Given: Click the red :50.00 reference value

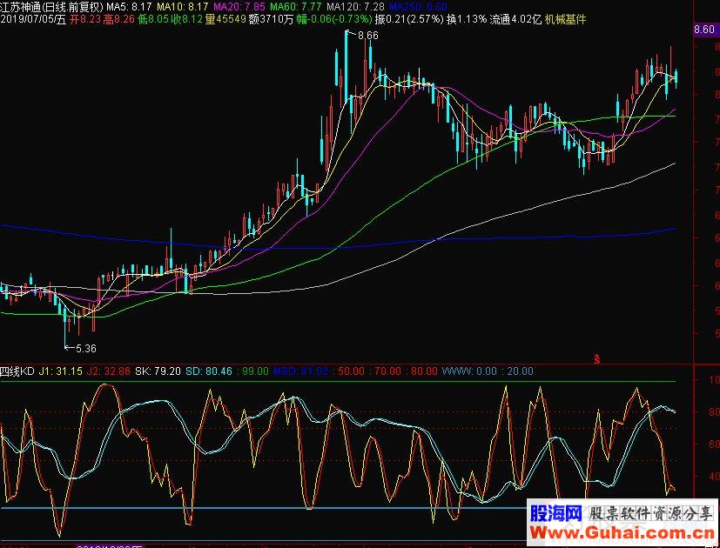Looking at the screenshot, I should [349, 371].
